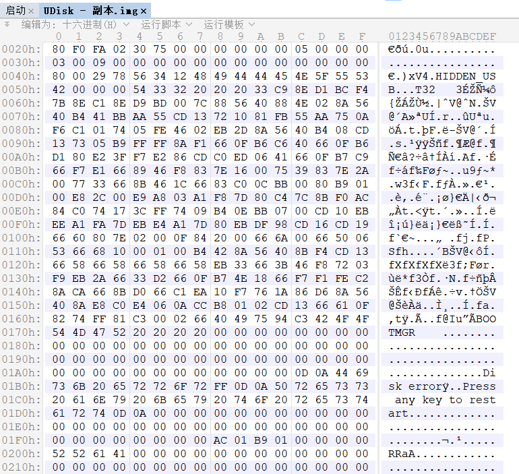Click byte 6B in row 01B0h
Screen dimensions: 519x474
click(79, 386)
